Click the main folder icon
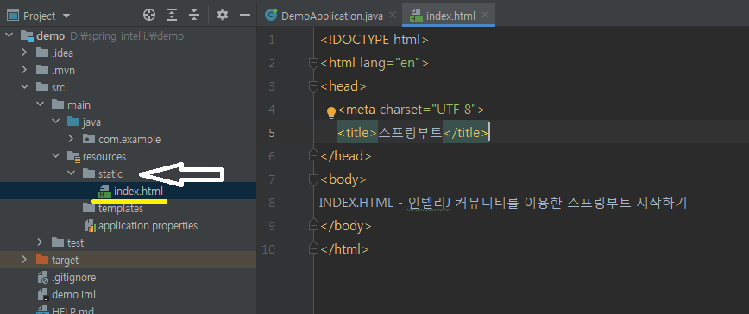Viewport: 749px width, 314px height. point(58,104)
